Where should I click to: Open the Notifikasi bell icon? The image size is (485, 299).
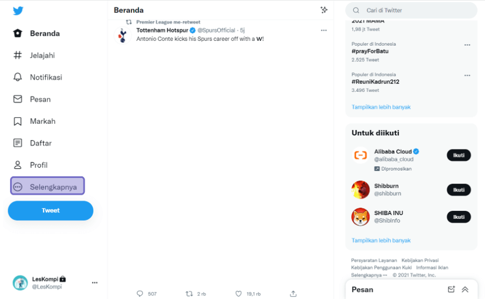tap(18, 77)
